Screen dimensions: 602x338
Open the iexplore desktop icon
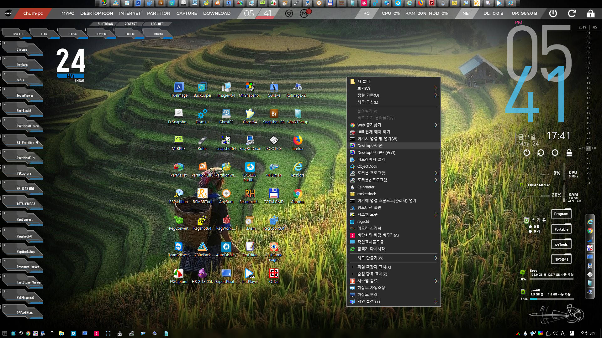(298, 170)
